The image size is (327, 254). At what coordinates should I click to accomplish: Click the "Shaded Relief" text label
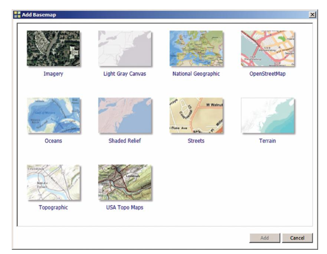click(124, 141)
